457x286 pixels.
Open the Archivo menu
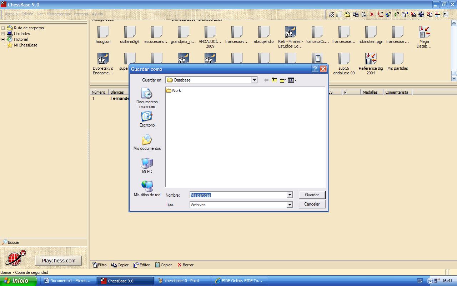click(x=11, y=14)
